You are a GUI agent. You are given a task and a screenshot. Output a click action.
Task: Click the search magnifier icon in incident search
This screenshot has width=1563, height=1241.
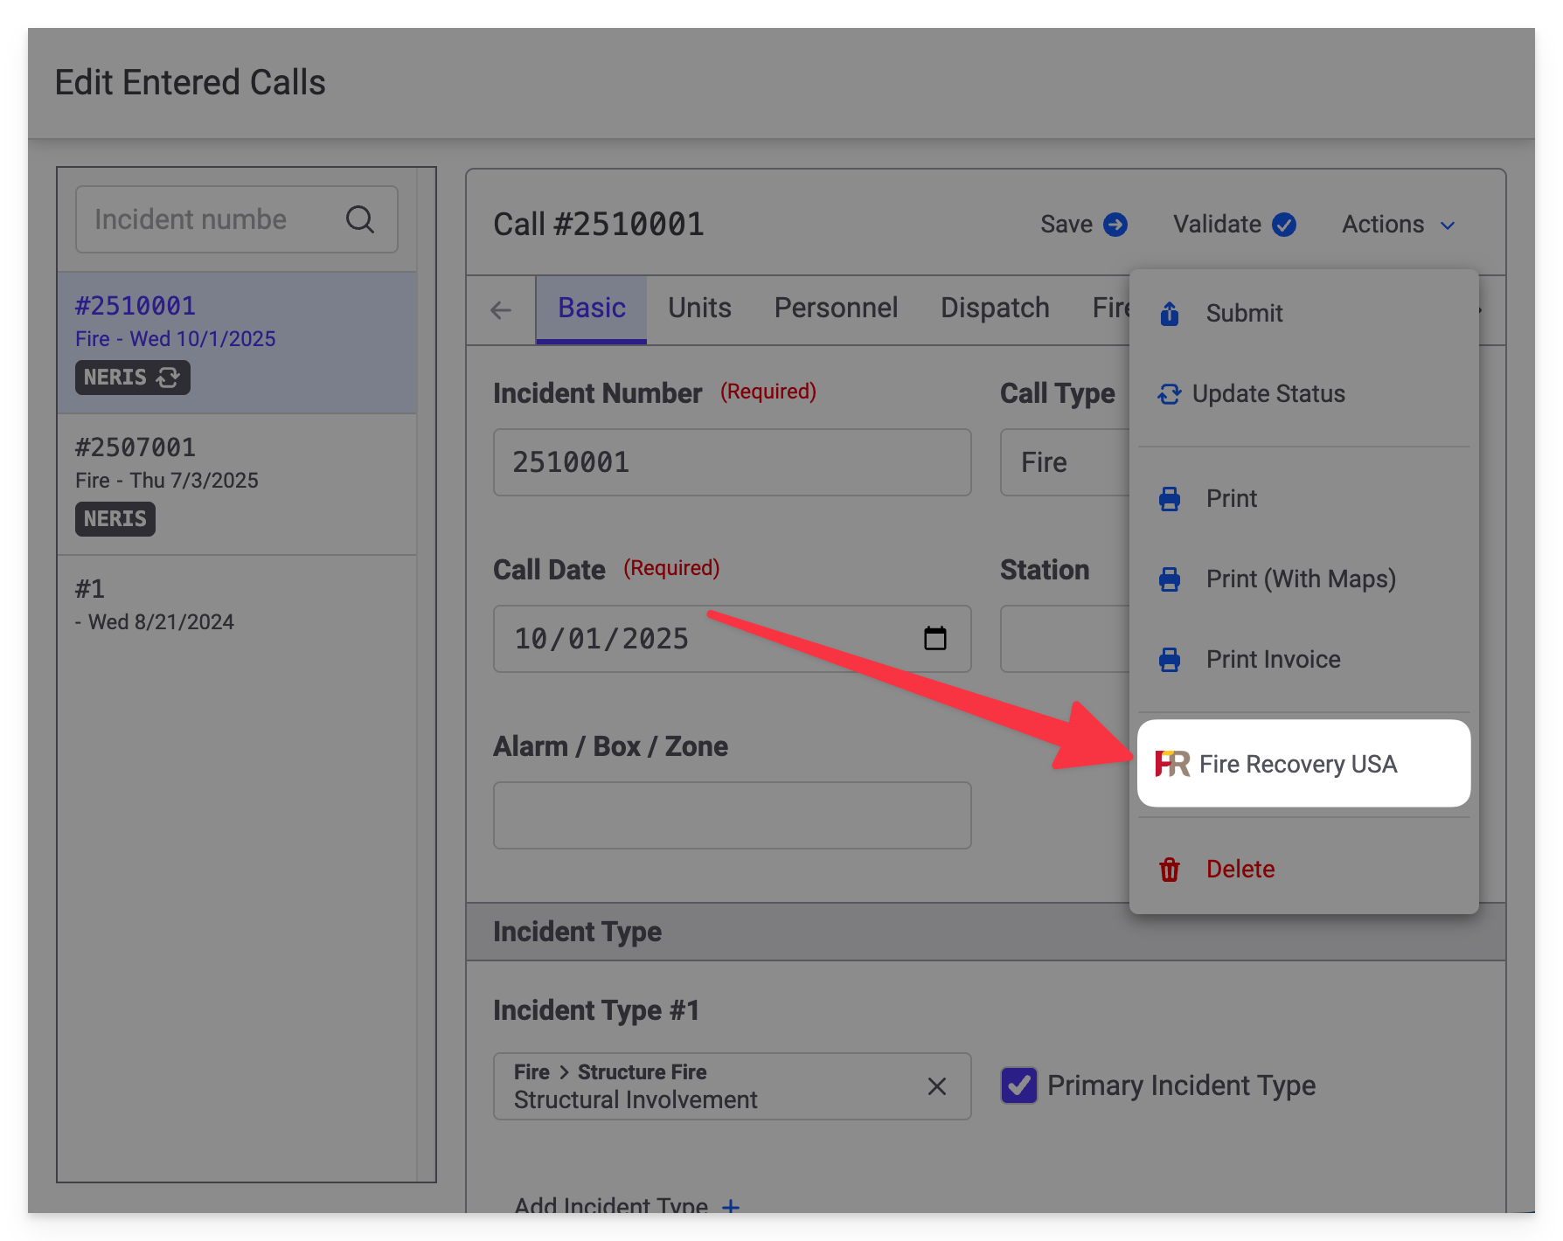coord(359,219)
